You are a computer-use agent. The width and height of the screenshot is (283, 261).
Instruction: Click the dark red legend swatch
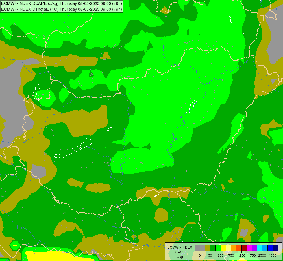(x=244, y=248)
